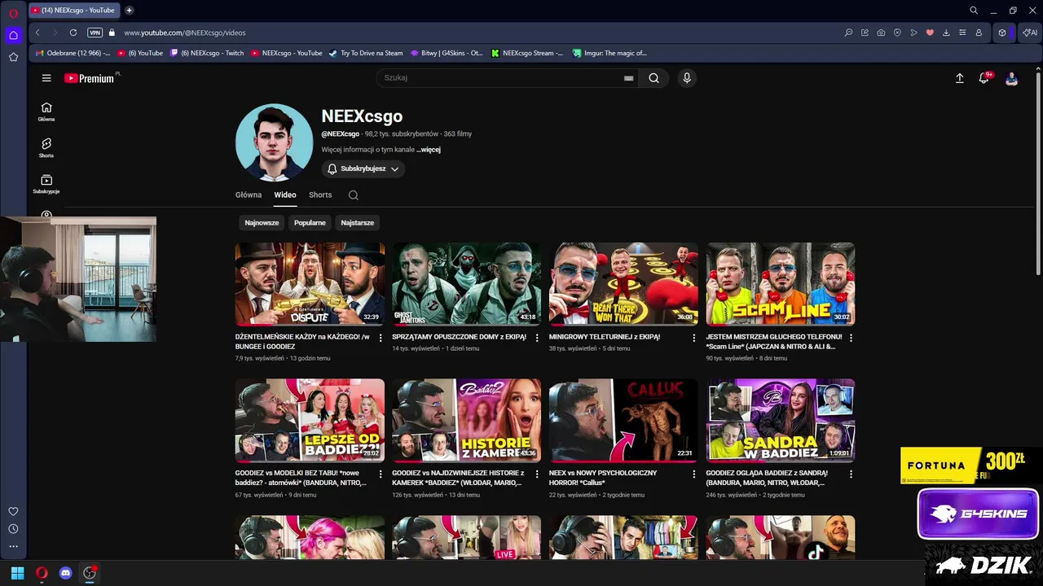
Task: Open the NEEXcsgo - Twitch bookmark
Action: 206,53
